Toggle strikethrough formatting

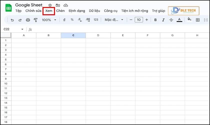171,20
